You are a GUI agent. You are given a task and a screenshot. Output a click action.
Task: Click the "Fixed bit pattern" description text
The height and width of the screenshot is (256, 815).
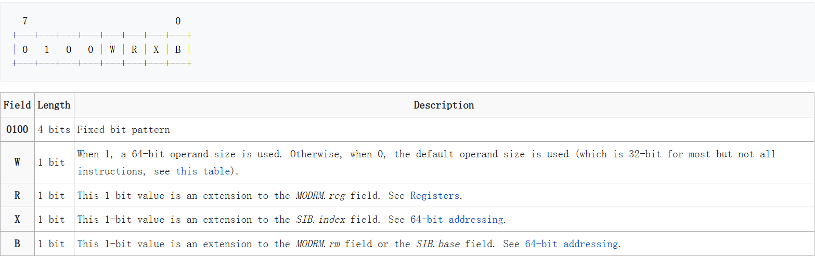[x=123, y=129]
